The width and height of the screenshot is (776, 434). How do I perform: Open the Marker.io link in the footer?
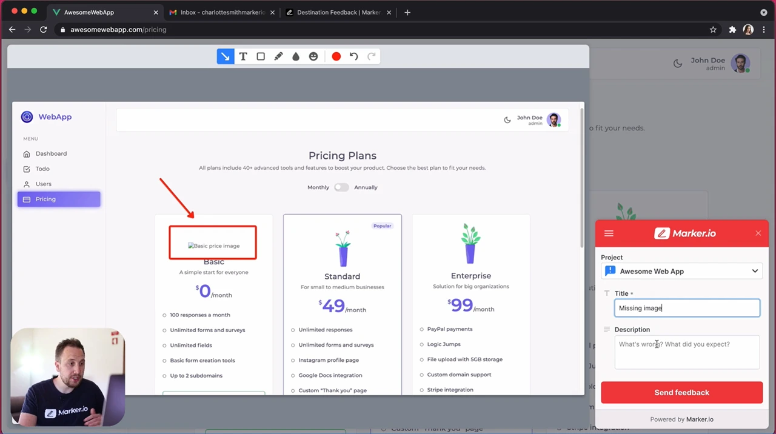coord(700,419)
